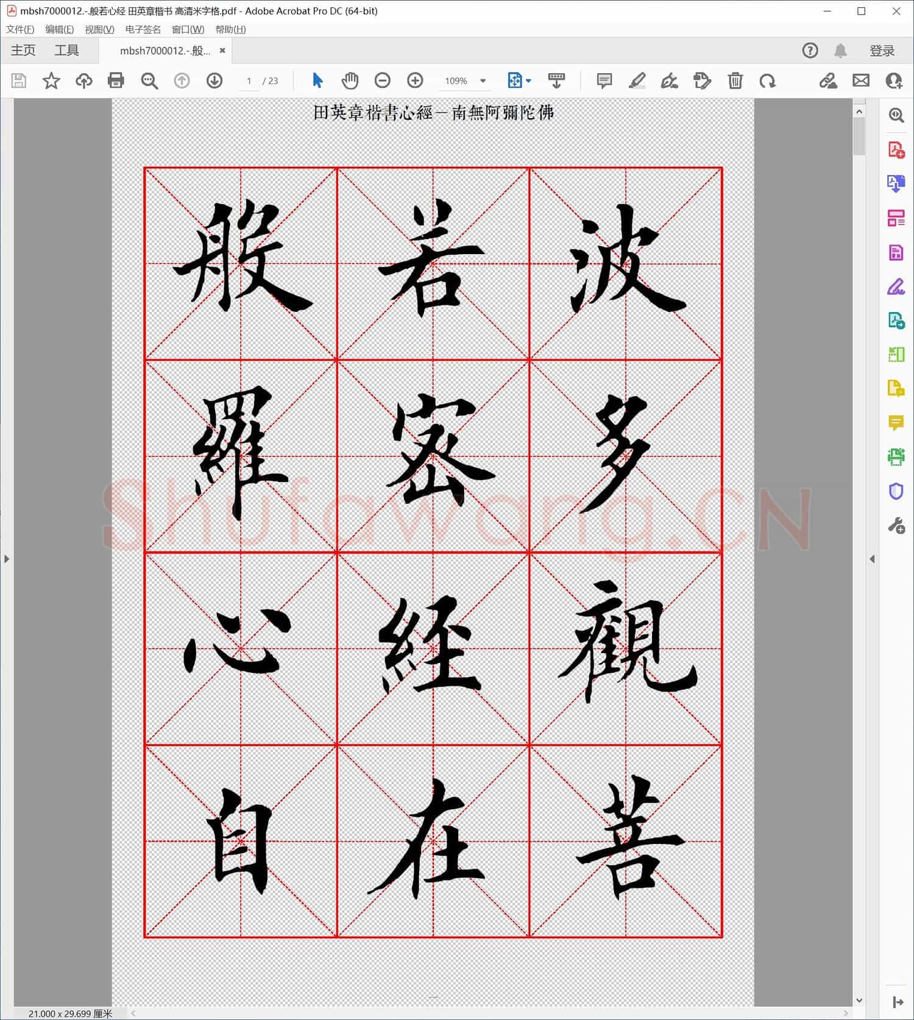Go to next page arrow
Image resolution: width=914 pixels, height=1020 pixels.
point(214,80)
